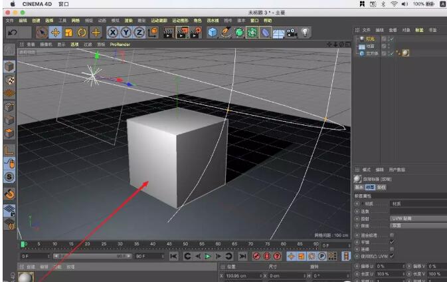The height and width of the screenshot is (282, 447).
Task: Select the Rotate tool in toolbar
Action: 82,33
